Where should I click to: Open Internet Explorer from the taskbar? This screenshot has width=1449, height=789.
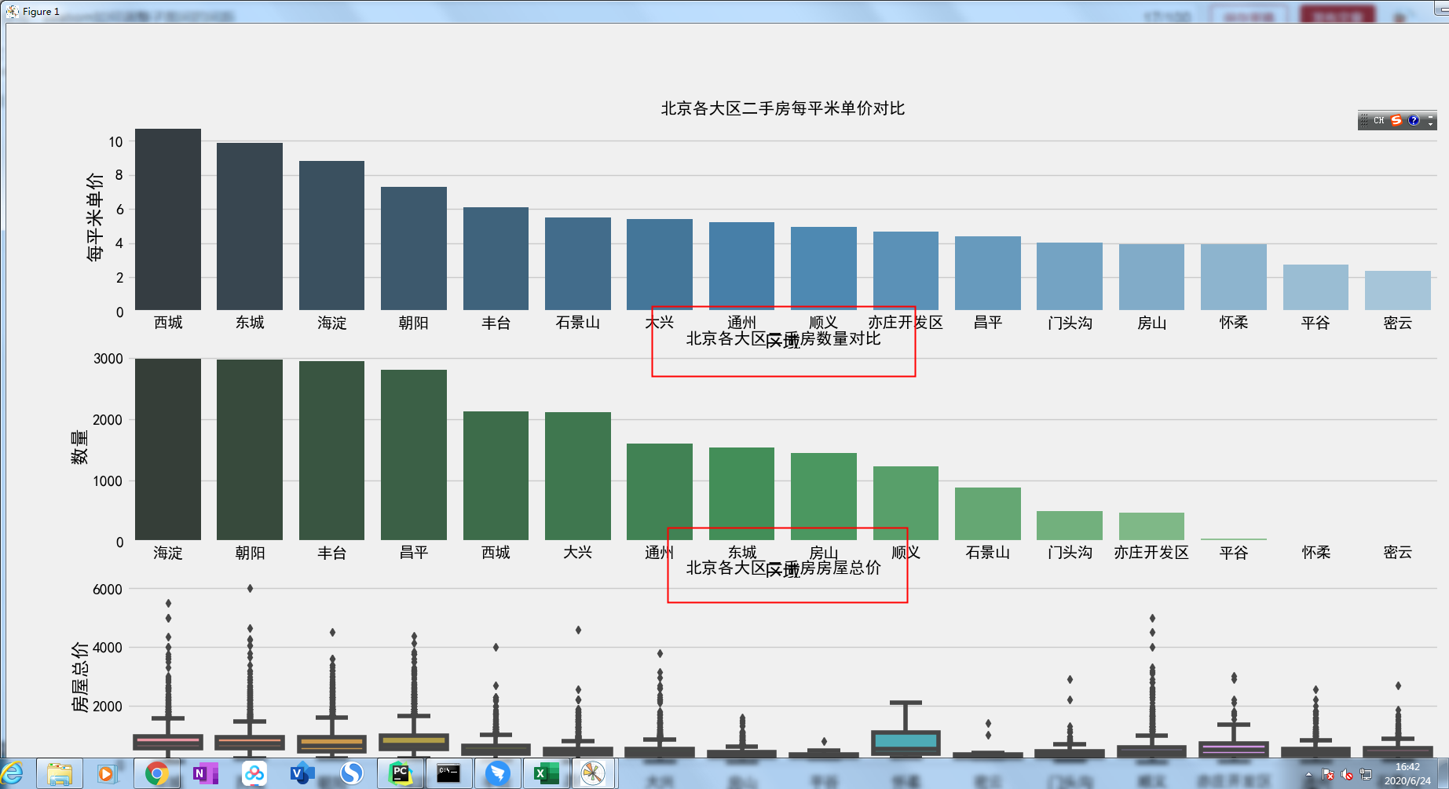13,774
